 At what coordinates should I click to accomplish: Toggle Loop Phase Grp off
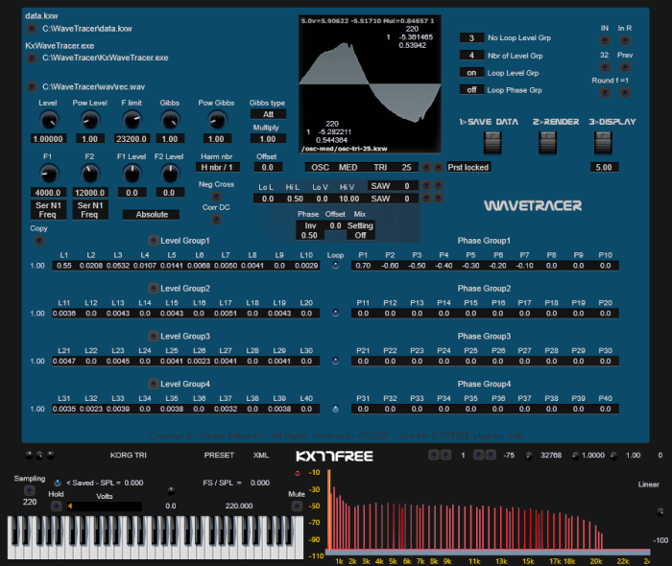click(471, 90)
